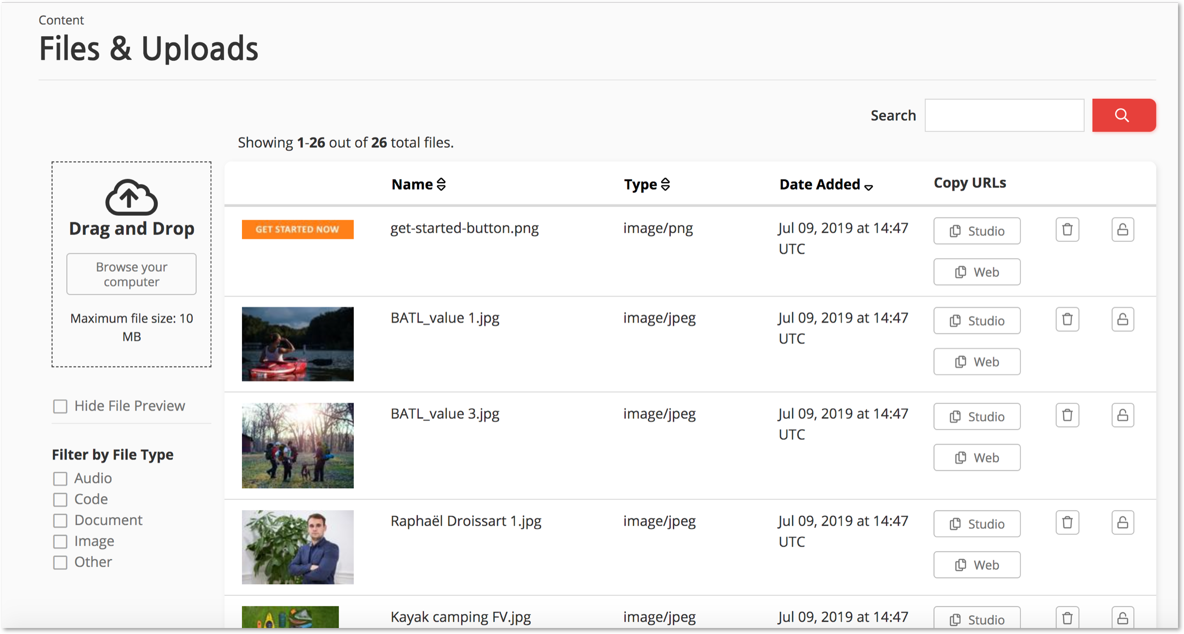Sort files using the Name column arrows
1184x634 pixels.
tap(441, 184)
